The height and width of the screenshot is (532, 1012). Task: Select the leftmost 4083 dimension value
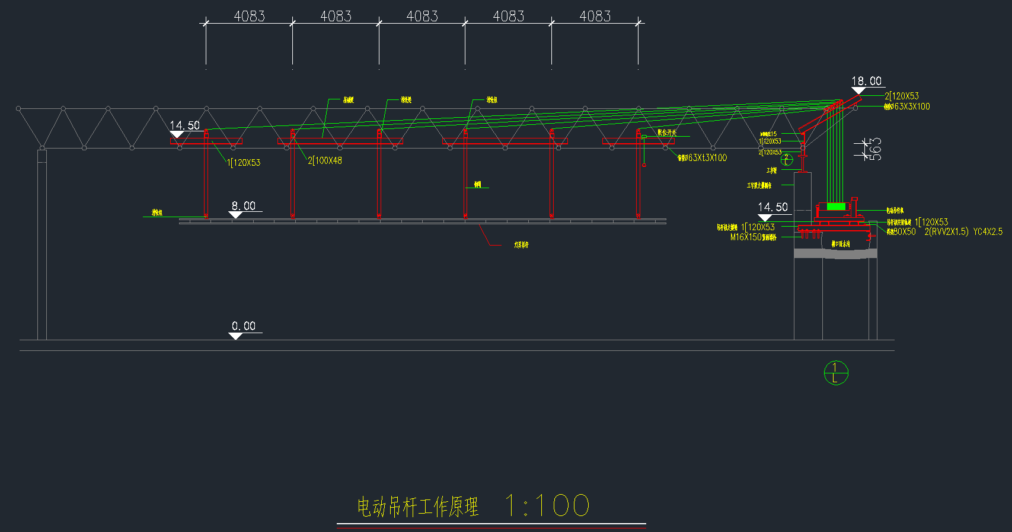[249, 16]
